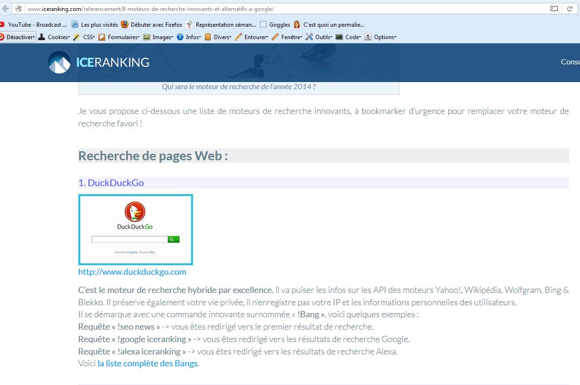Open the Débuter avec Firefox bookmark
Viewport: 580px width, 385px height.
click(151, 24)
